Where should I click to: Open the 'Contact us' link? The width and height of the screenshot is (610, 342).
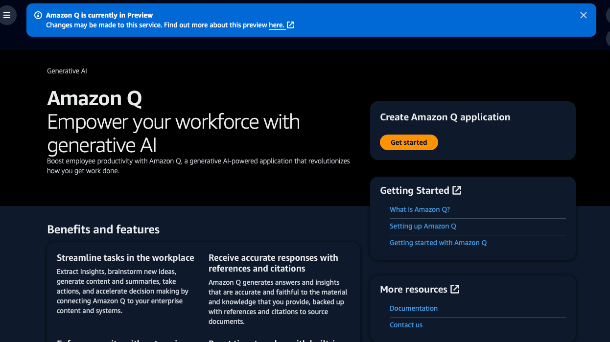pos(406,325)
